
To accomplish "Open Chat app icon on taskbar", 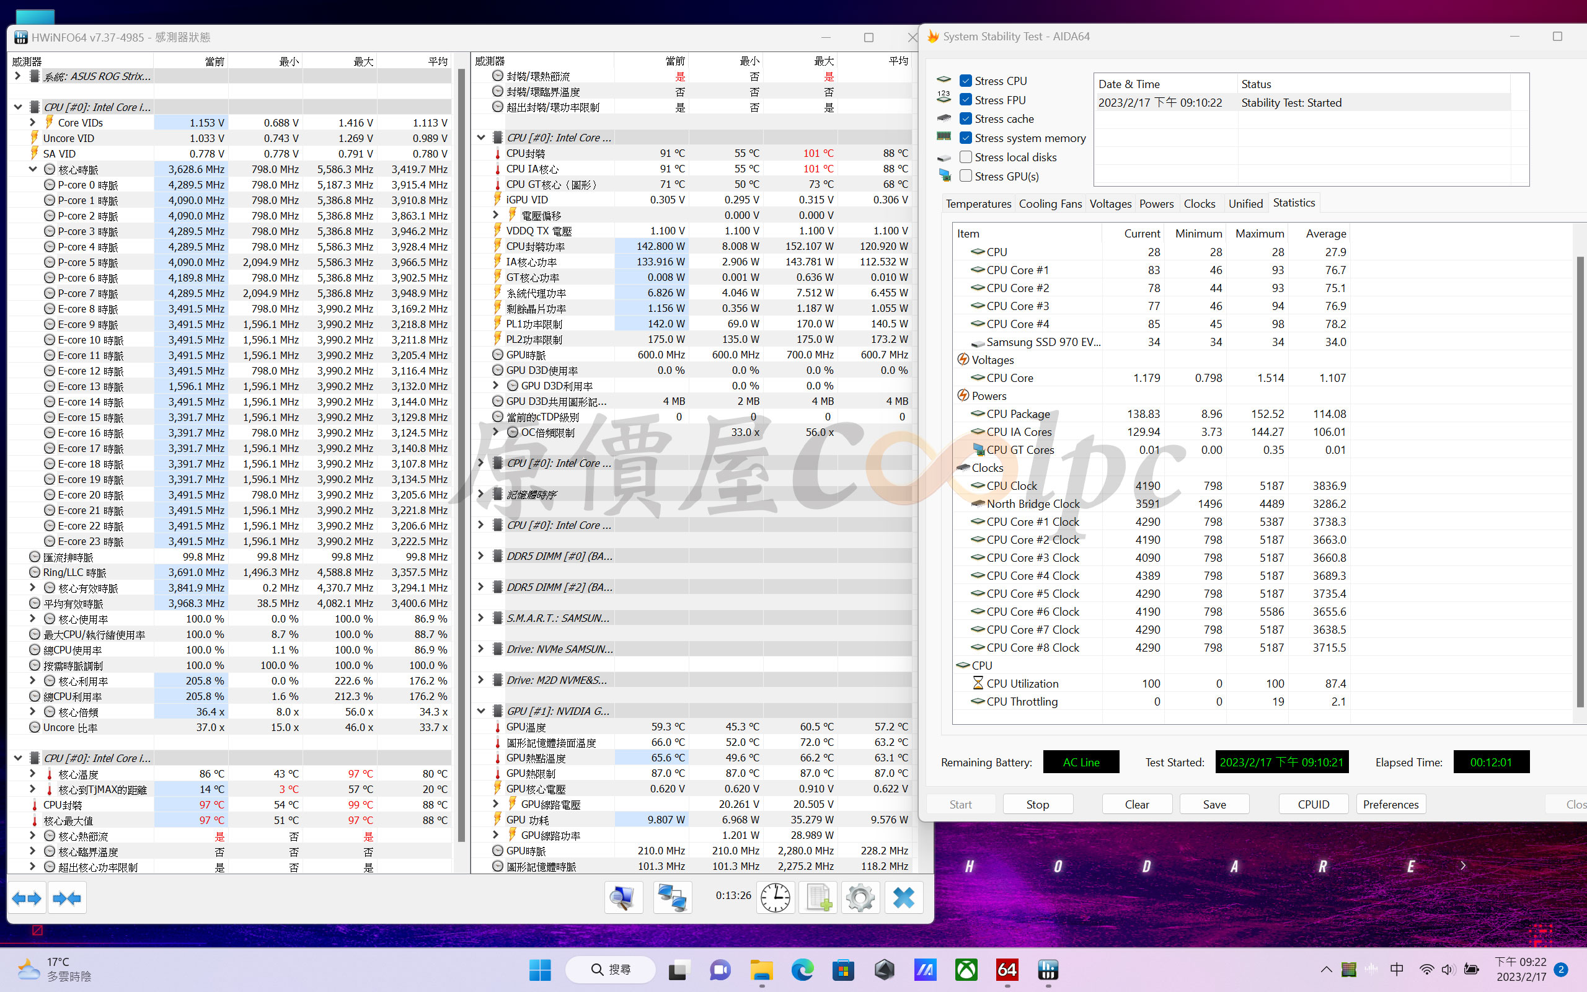I will pyautogui.click(x=720, y=969).
